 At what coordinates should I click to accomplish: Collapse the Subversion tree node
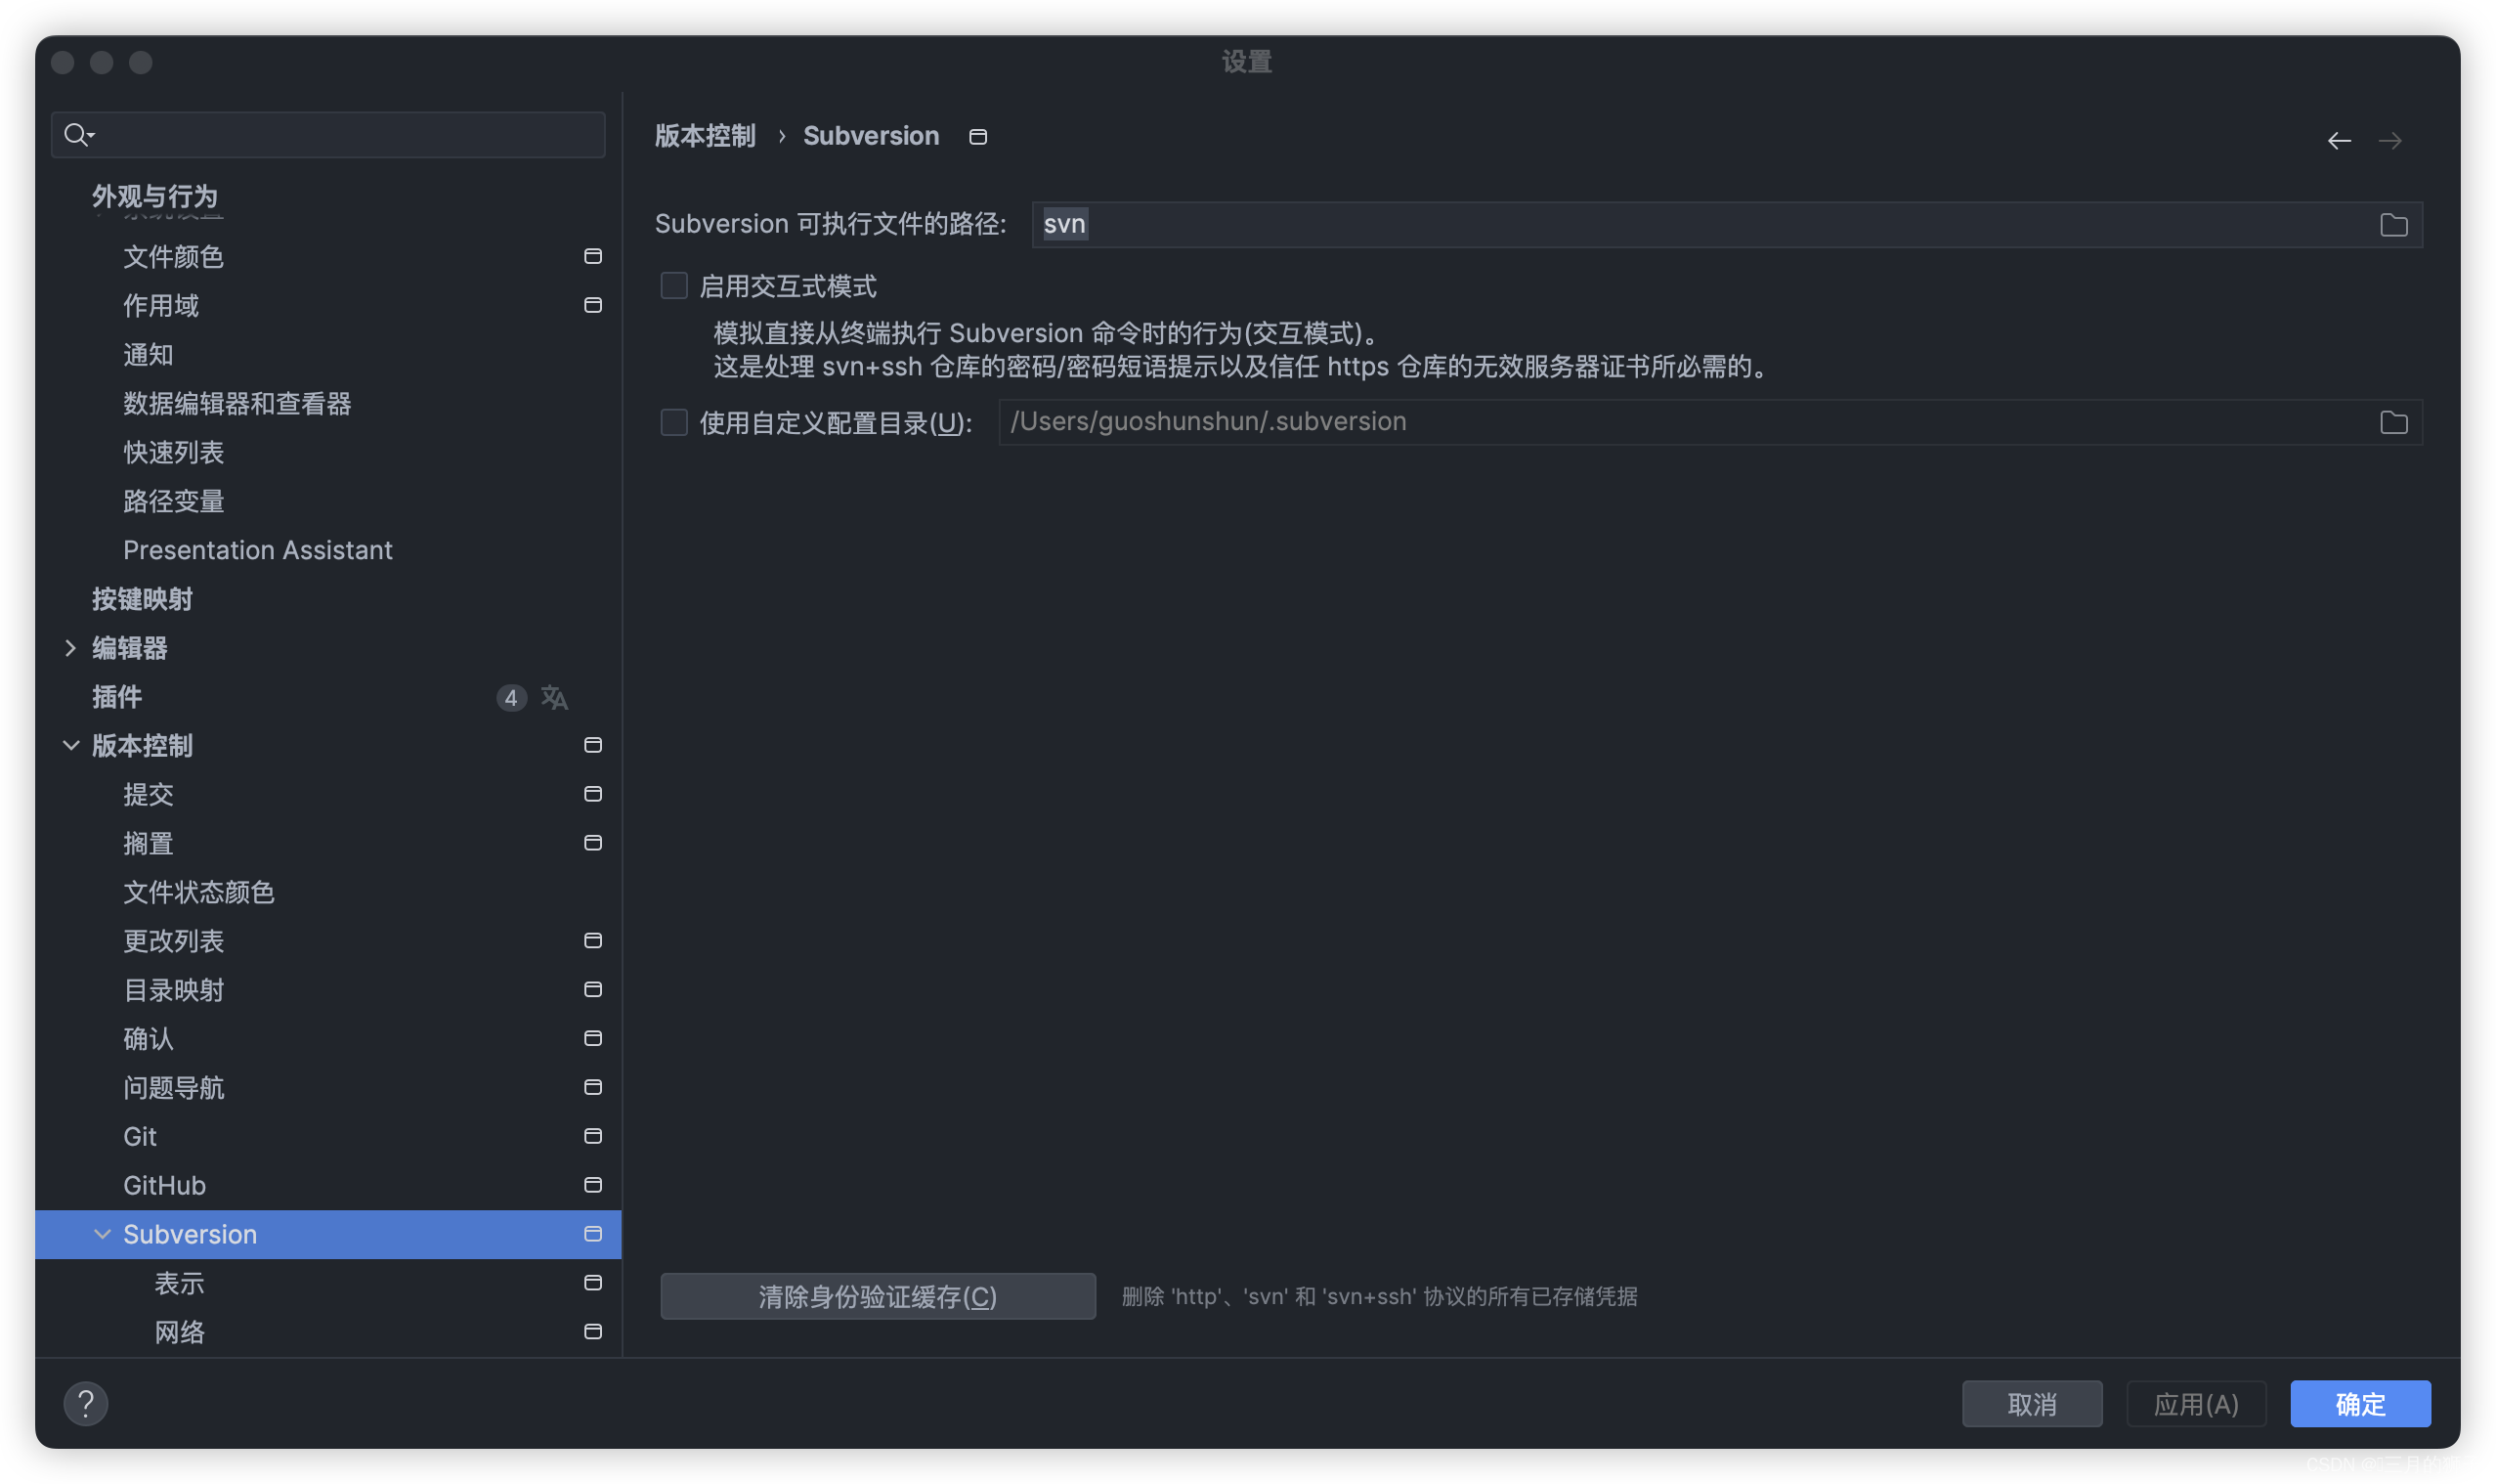[101, 1234]
